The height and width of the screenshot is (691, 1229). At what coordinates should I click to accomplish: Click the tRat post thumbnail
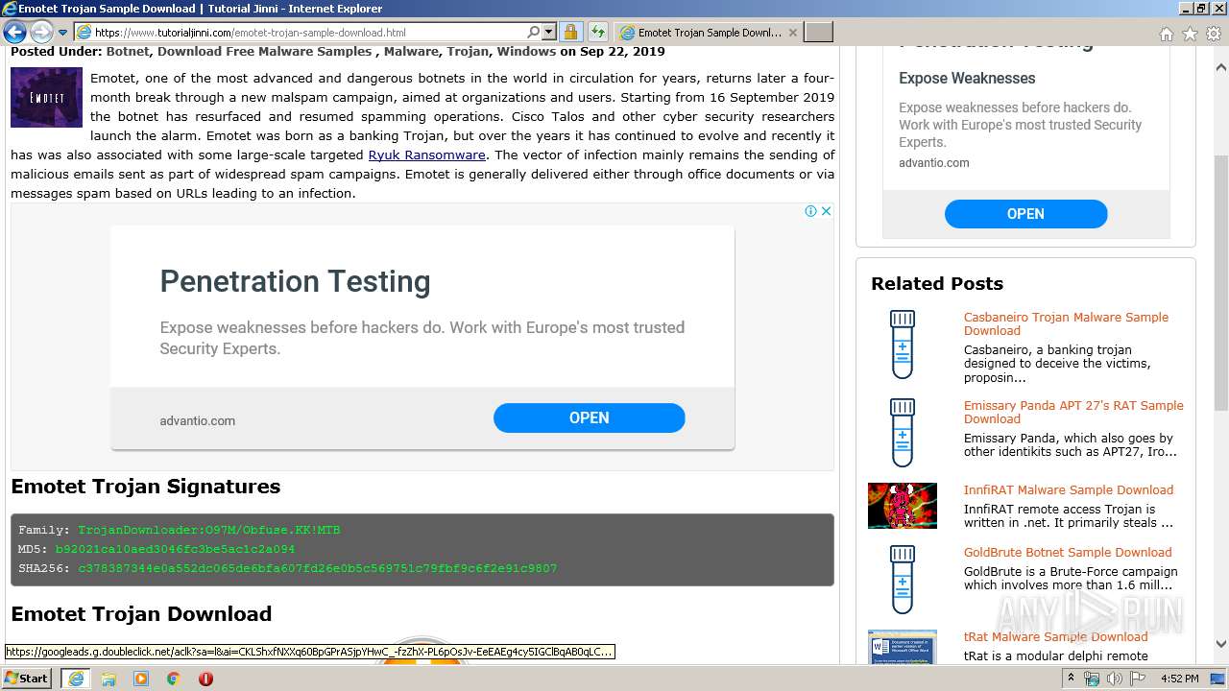(x=902, y=647)
